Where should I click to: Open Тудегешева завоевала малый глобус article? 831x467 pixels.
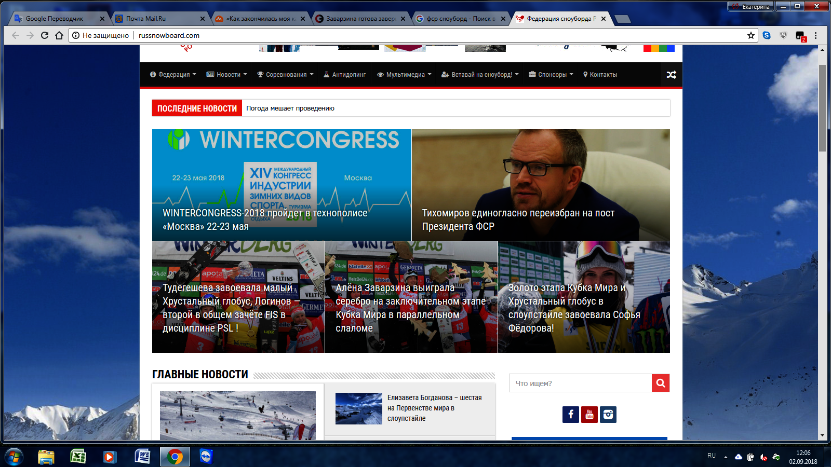click(231, 308)
